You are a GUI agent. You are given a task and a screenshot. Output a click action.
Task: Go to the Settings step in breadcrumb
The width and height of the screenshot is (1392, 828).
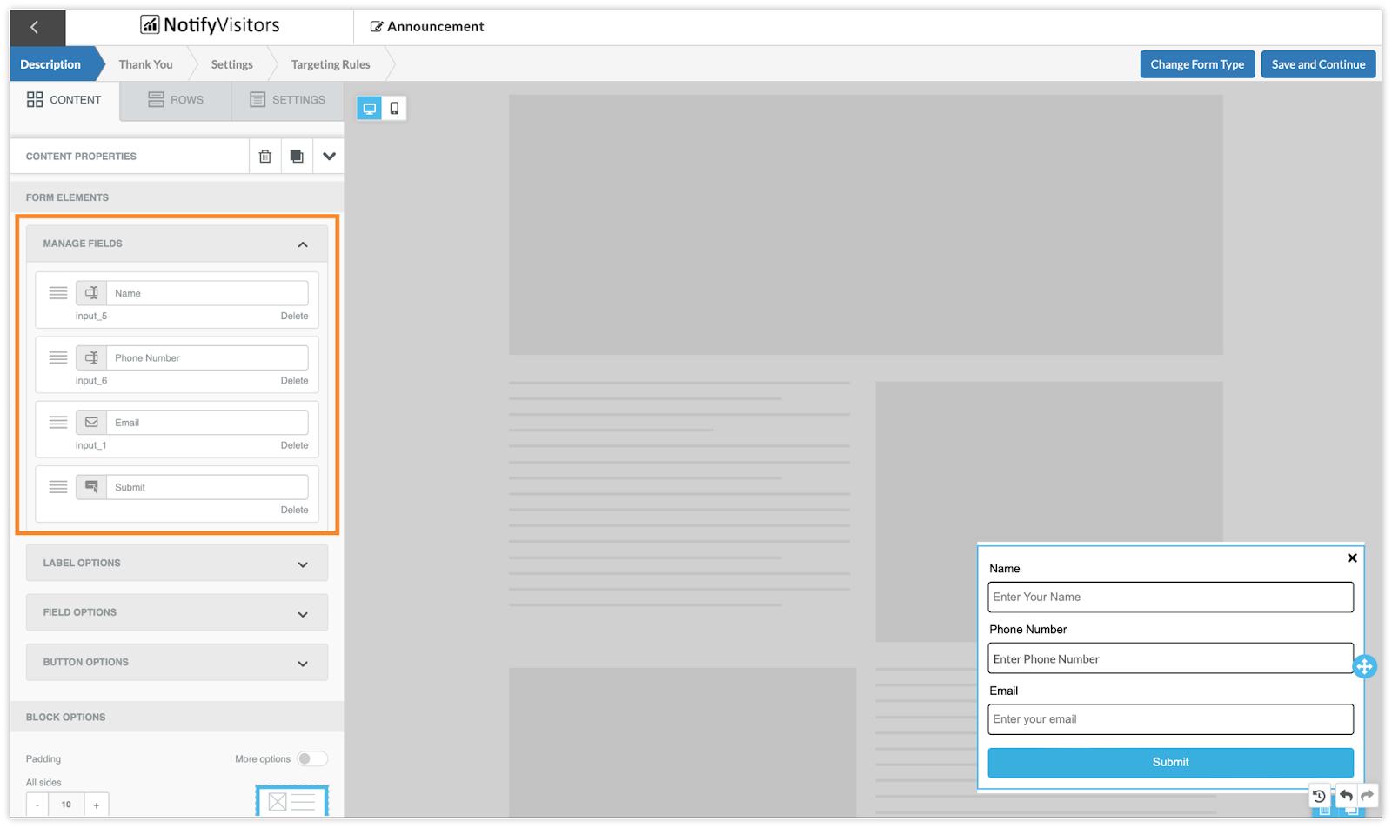(x=231, y=64)
